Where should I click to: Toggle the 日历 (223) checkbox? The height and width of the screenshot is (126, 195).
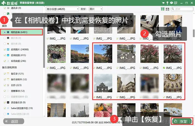[5, 85]
